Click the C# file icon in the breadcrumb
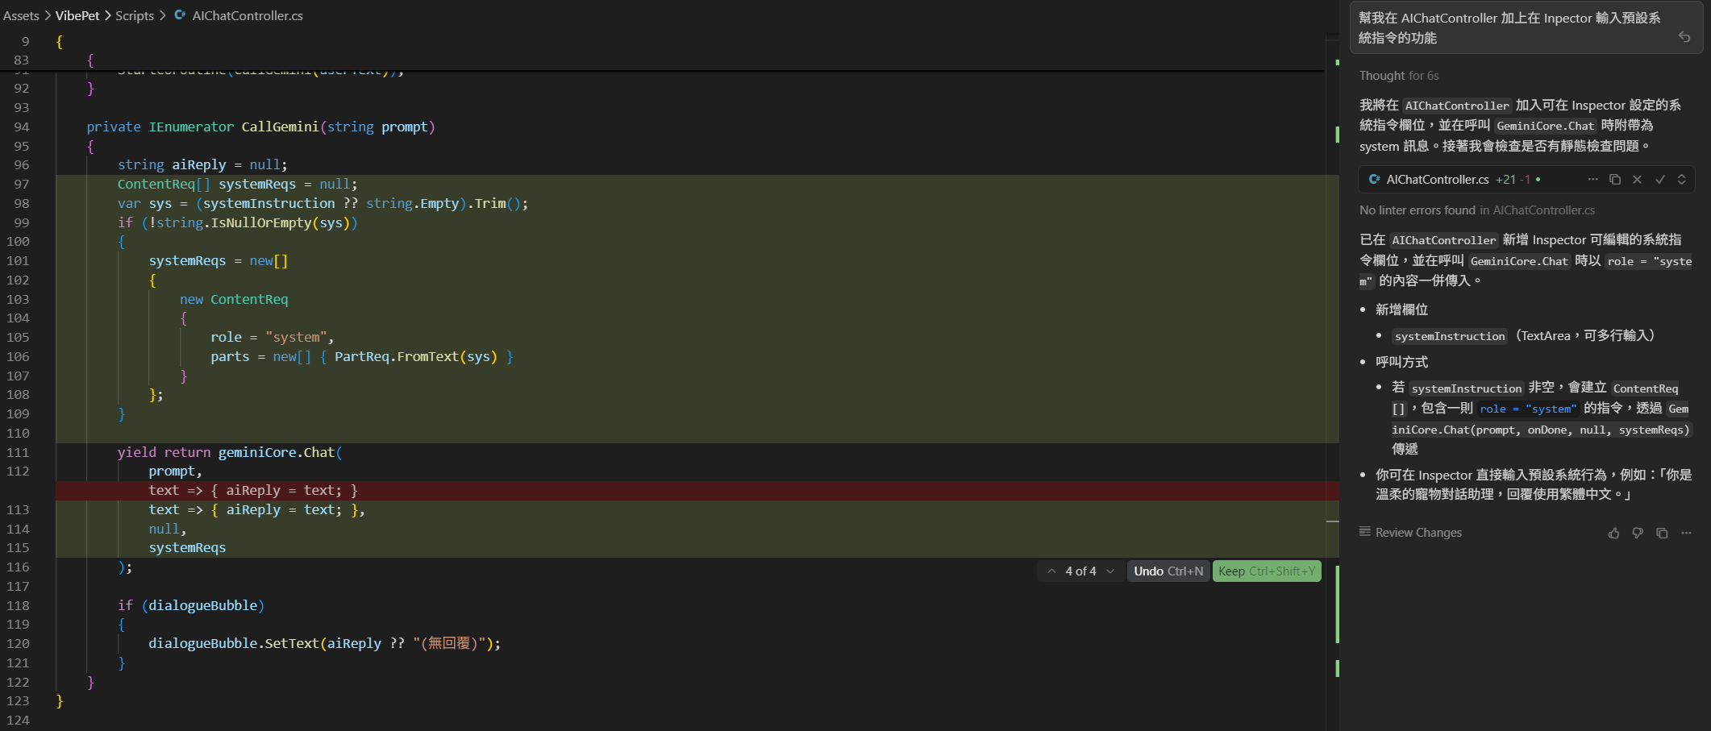This screenshot has height=731, width=1711. (180, 15)
